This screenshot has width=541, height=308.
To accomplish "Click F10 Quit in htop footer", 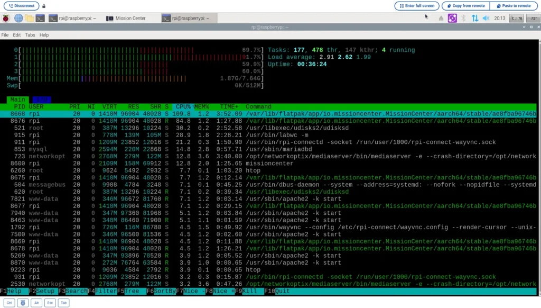I will click(x=277, y=291).
